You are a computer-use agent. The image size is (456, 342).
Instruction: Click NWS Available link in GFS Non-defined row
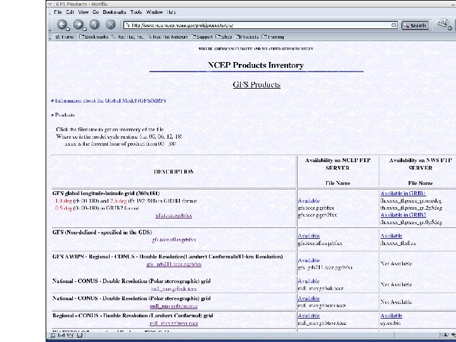[391, 236]
